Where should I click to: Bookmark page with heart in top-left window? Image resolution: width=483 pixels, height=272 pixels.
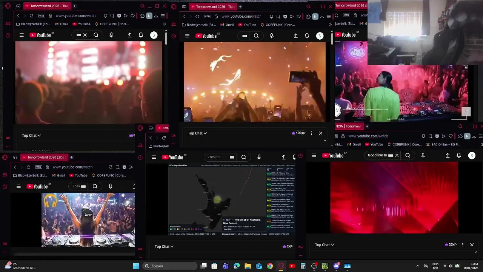[x=132, y=16]
